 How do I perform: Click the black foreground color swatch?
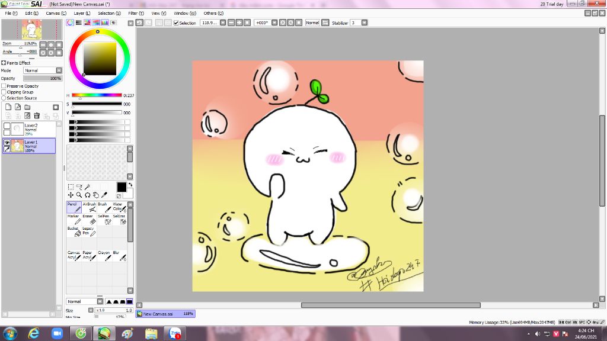pyautogui.click(x=121, y=187)
